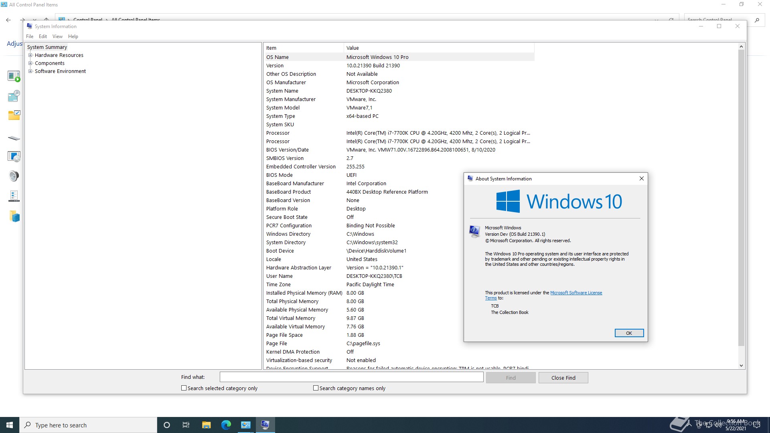
Task: Open the Date and Time icon in Control Panel
Action: coord(14,96)
